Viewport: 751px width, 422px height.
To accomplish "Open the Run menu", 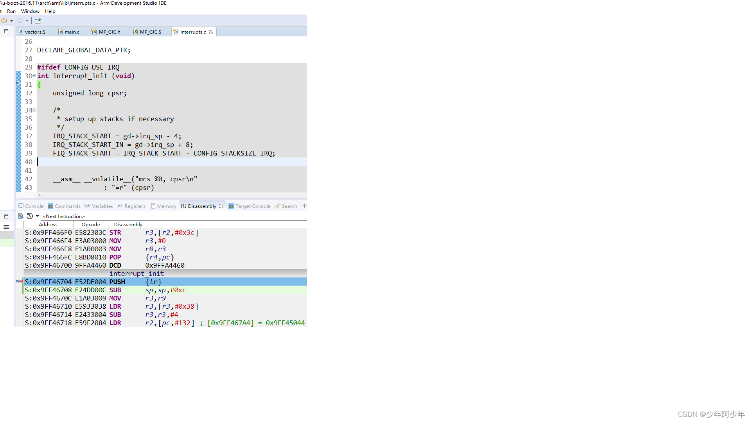I will tap(11, 11).
